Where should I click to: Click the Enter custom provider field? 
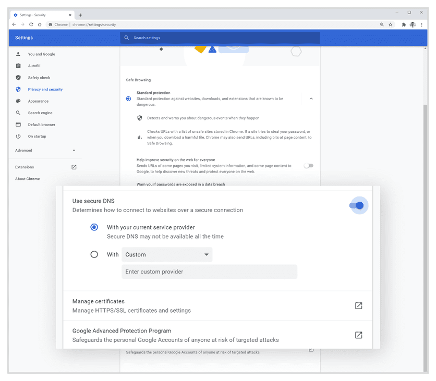tap(209, 272)
